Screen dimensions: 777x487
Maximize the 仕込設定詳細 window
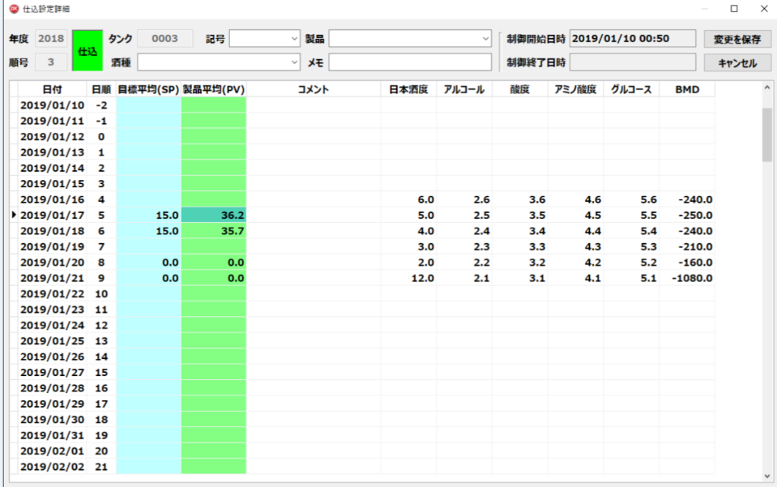click(733, 9)
